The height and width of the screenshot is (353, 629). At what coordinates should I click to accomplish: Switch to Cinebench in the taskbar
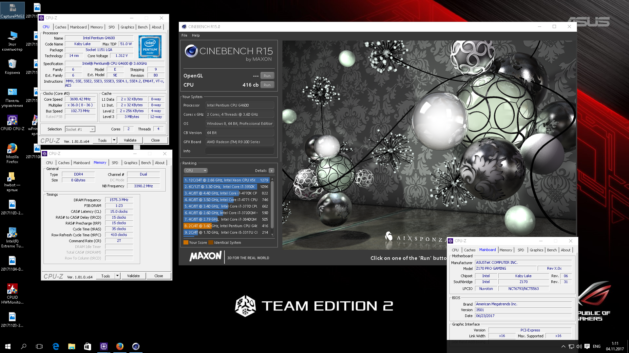coord(136,346)
